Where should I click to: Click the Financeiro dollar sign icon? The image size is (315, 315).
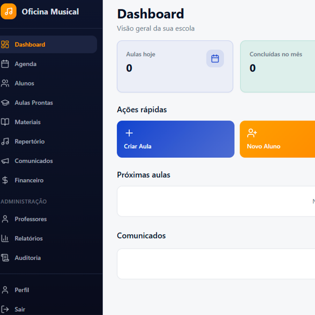point(5,180)
